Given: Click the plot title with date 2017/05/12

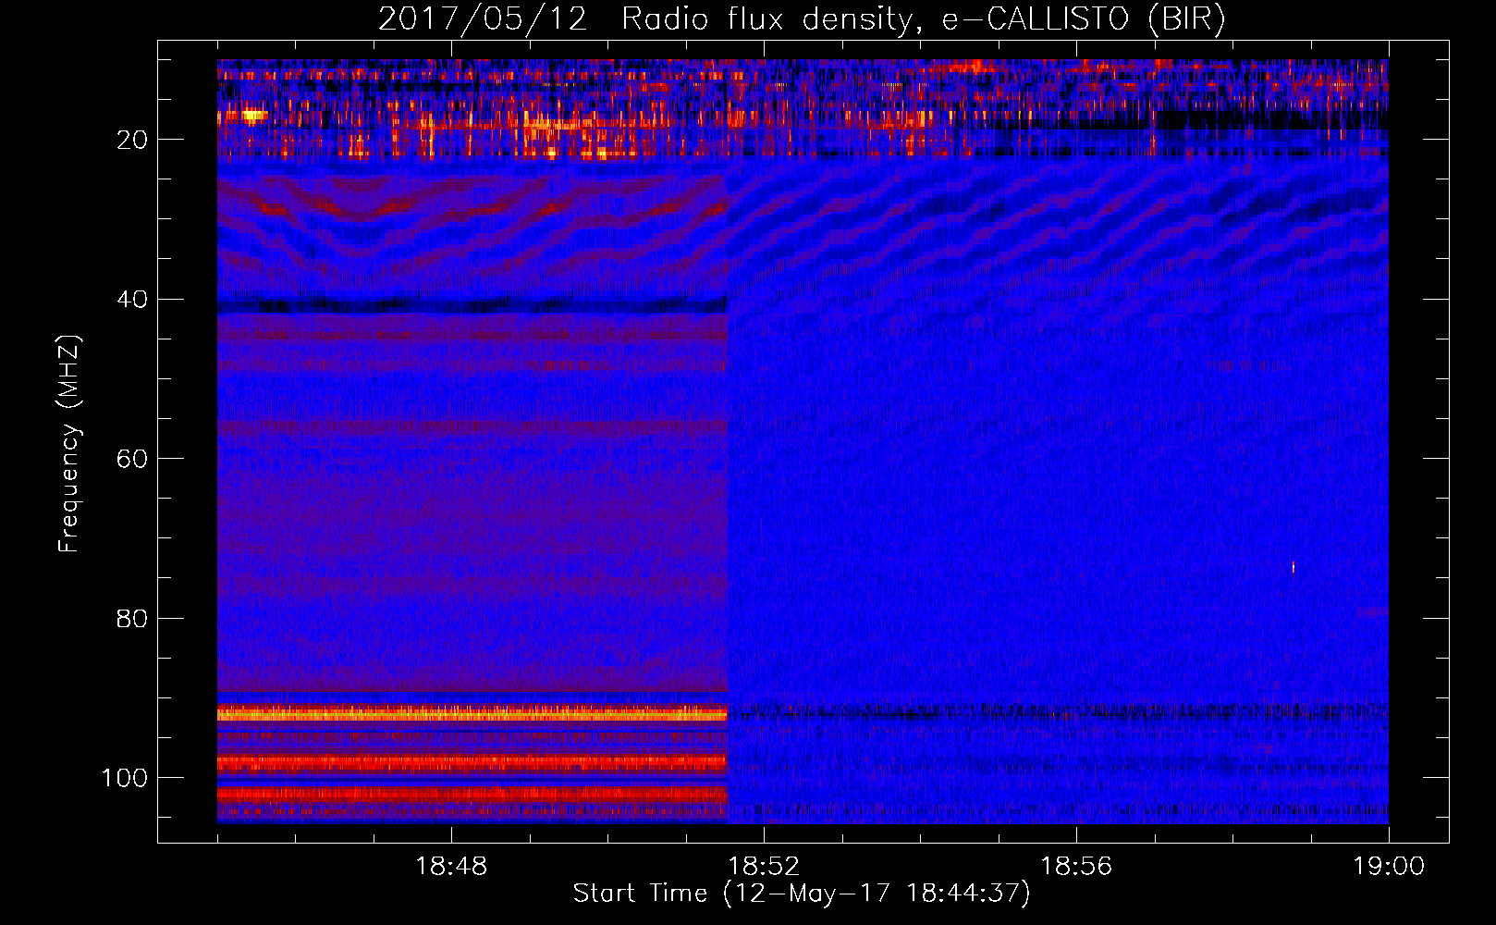Looking at the screenshot, I should [802, 19].
